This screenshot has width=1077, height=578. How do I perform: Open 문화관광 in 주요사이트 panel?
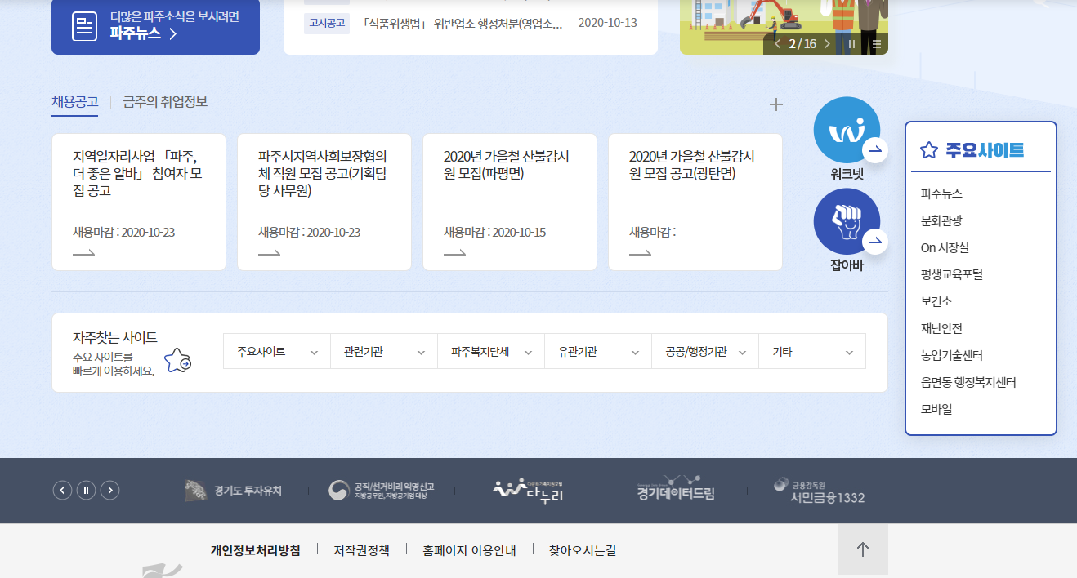pos(941,220)
